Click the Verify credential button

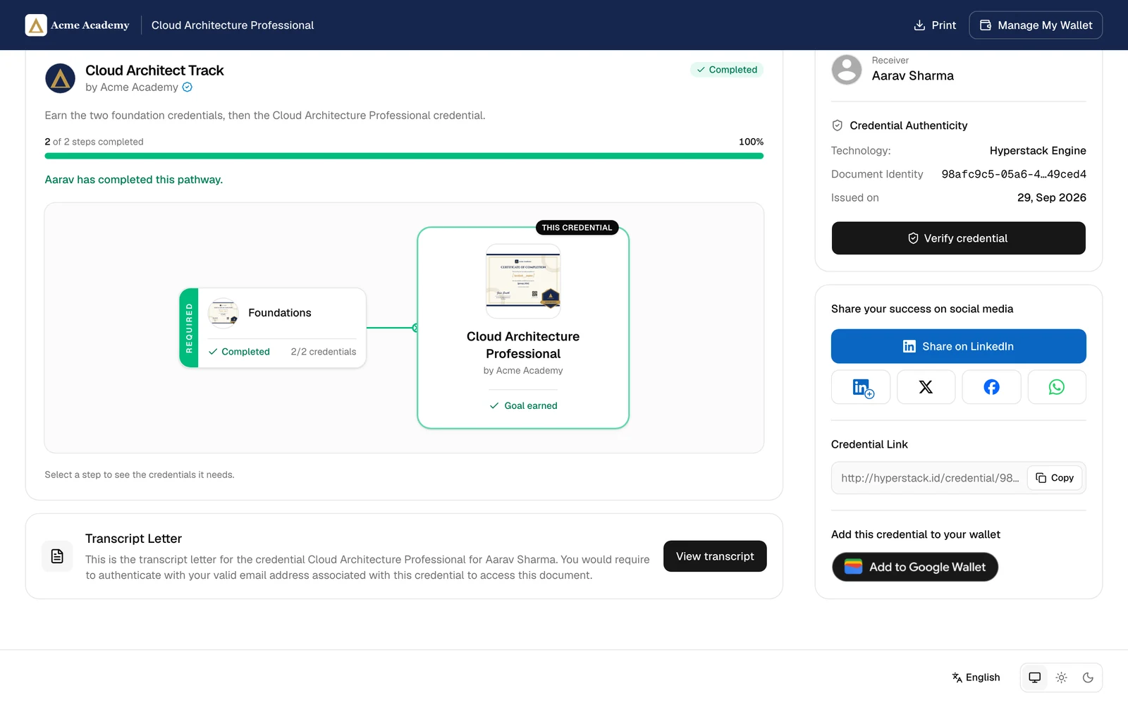(x=959, y=238)
